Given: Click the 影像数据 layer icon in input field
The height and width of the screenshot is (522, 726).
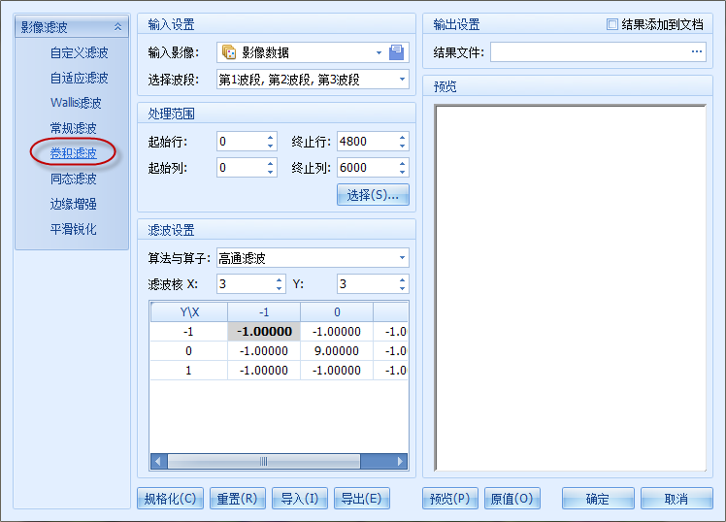Looking at the screenshot, I should [229, 52].
